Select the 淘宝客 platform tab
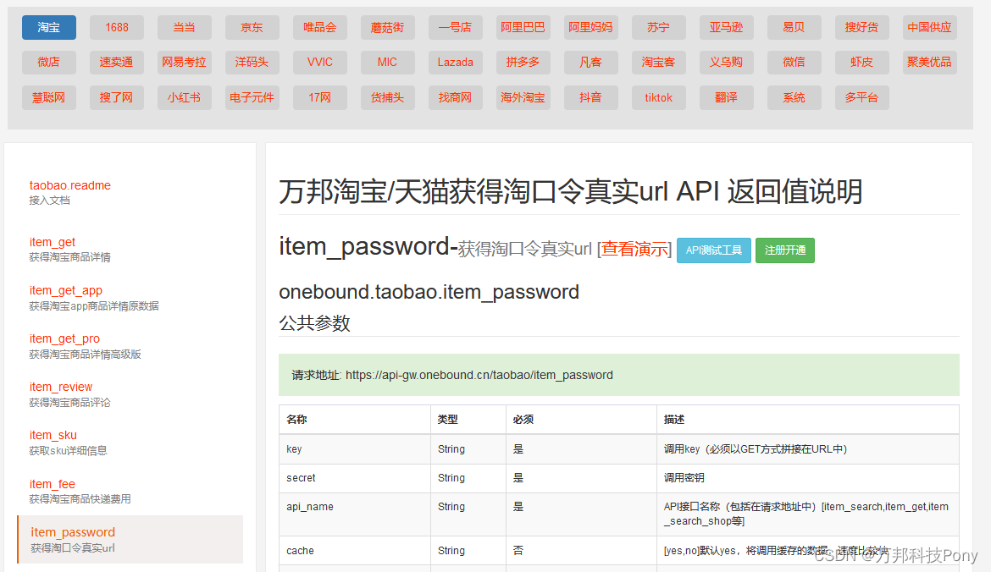991x572 pixels. [x=659, y=62]
